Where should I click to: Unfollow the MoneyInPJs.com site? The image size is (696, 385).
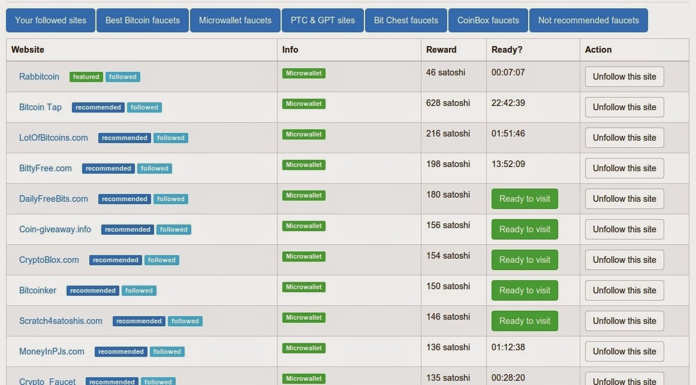point(625,351)
